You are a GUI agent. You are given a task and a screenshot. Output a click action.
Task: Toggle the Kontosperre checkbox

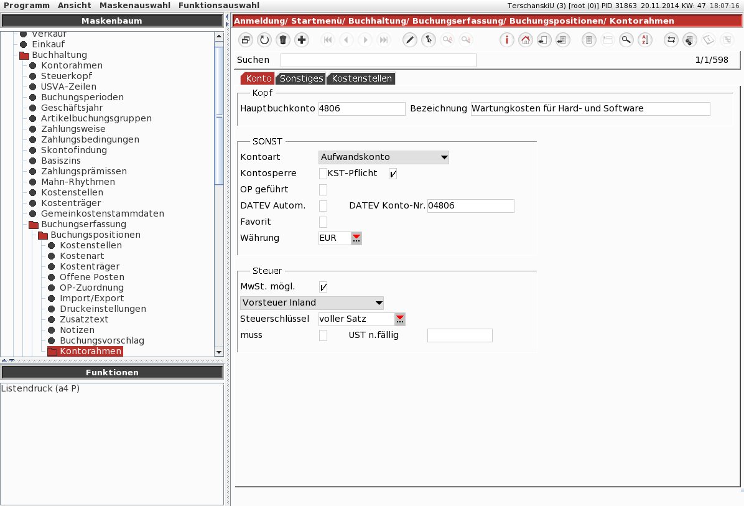click(x=323, y=173)
